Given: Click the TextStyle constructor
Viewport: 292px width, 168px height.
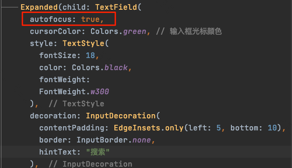Looking at the screenshot, I should 83,44.
